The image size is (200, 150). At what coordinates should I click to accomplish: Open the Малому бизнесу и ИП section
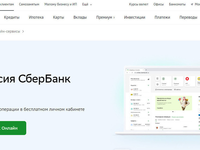click(61, 4)
